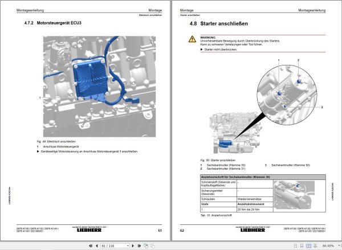Click the zoom level 84.49% field
This screenshot has height=250, width=342.
click(x=328, y=245)
